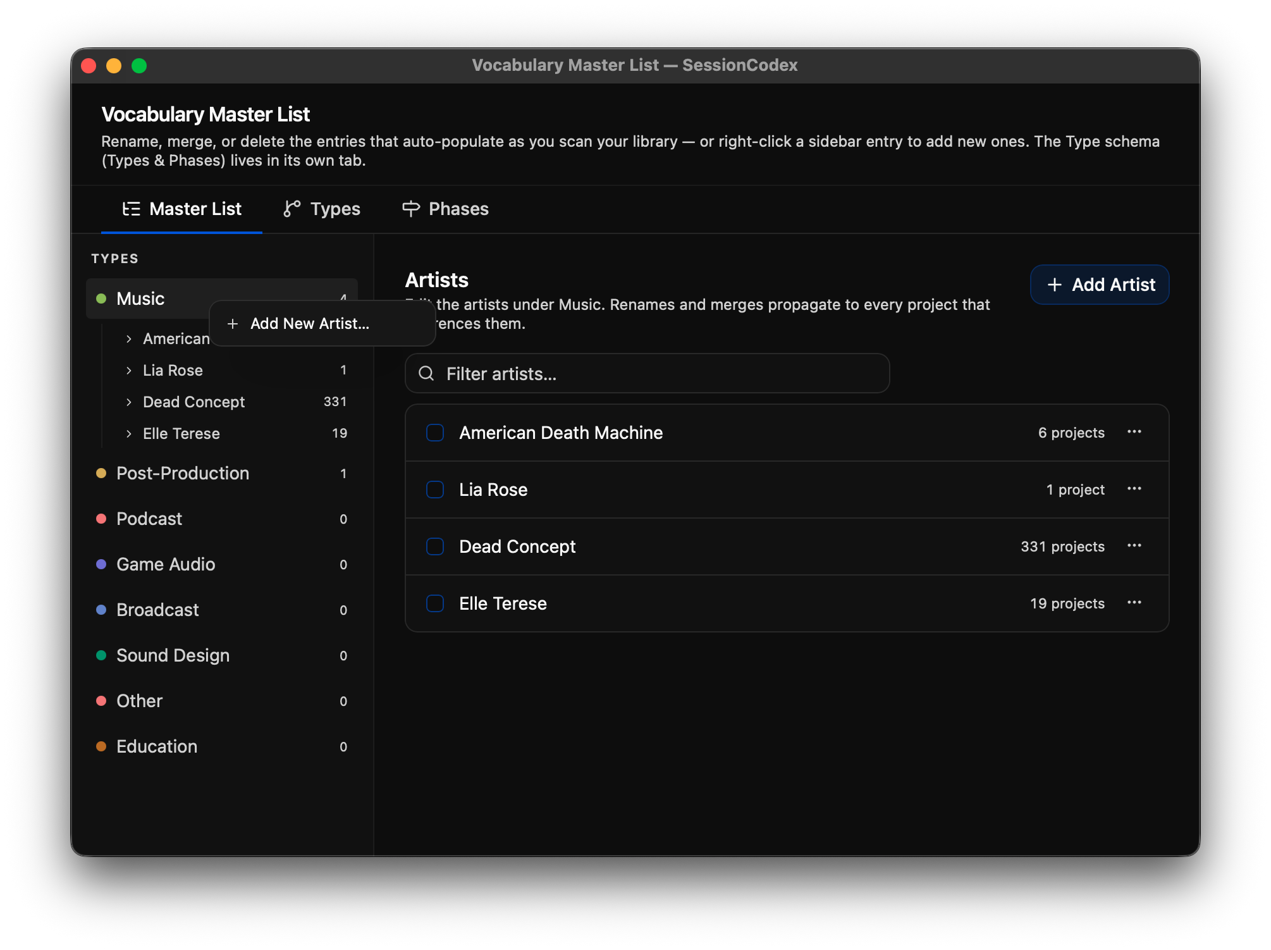Click the signpost icon on Phases tab
Viewport: 1271px width, 950px height.
pos(411,209)
